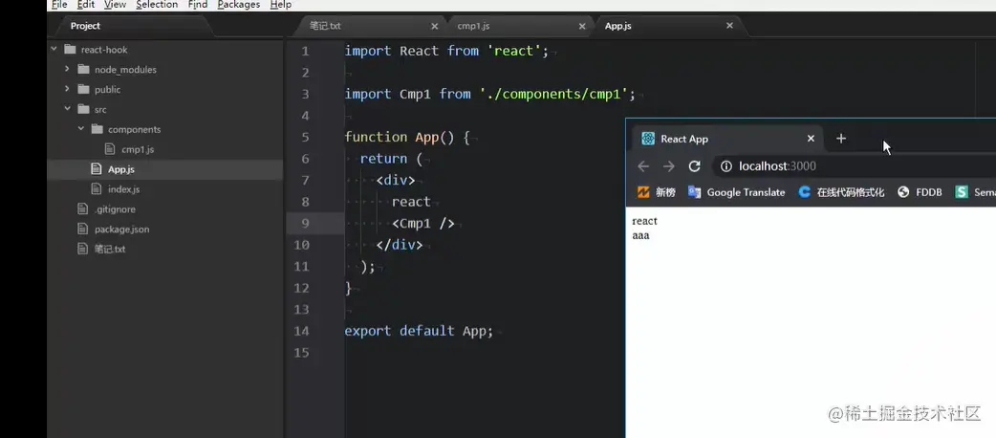
Task: Click line number 9 in gutter
Action: coord(306,223)
